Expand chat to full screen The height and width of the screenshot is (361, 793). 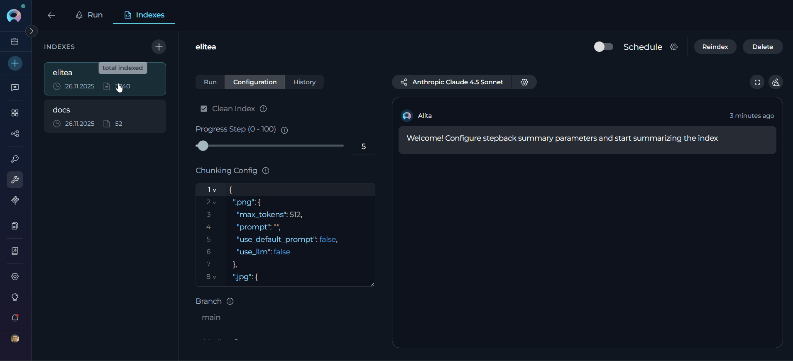point(757,82)
